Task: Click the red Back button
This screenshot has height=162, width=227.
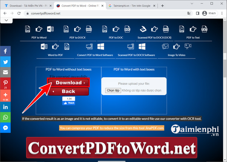Action: pos(68,91)
